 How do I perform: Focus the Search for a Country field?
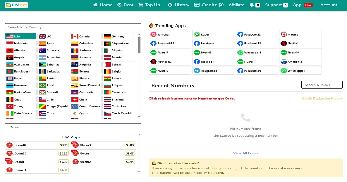pyautogui.click(x=73, y=27)
